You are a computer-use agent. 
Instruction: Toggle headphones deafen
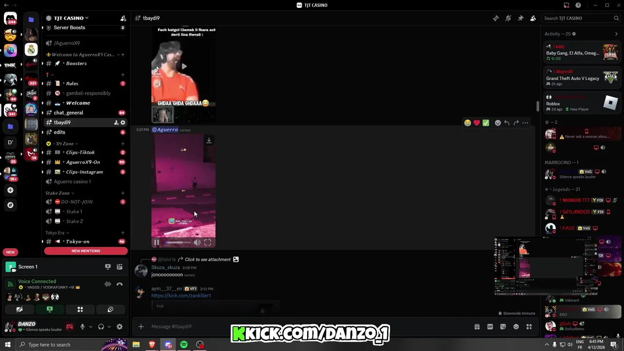tap(101, 327)
